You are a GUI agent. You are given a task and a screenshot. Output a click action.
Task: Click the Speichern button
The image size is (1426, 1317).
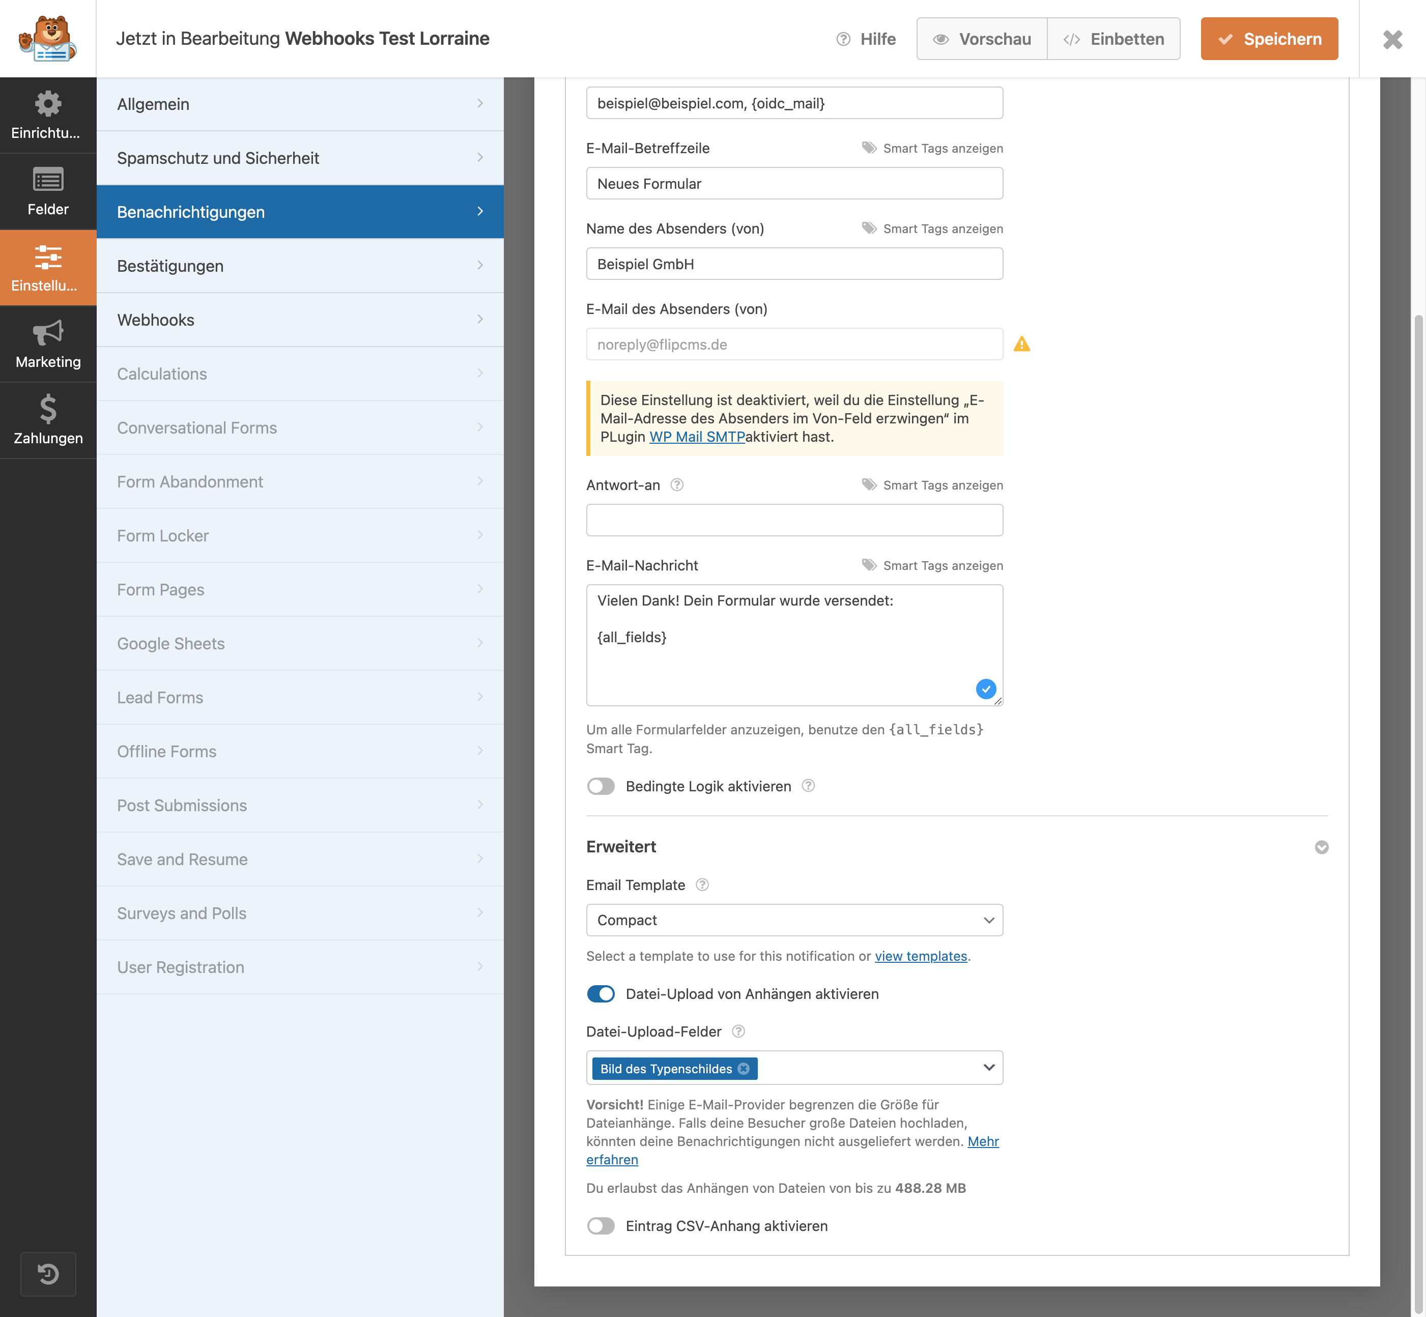click(x=1269, y=39)
